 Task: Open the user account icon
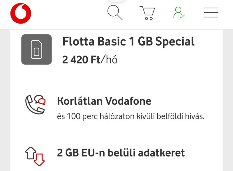tap(179, 13)
